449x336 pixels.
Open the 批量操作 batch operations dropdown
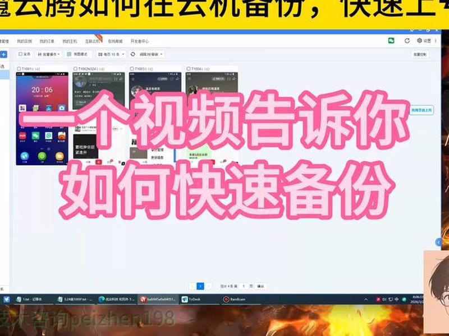49,54
